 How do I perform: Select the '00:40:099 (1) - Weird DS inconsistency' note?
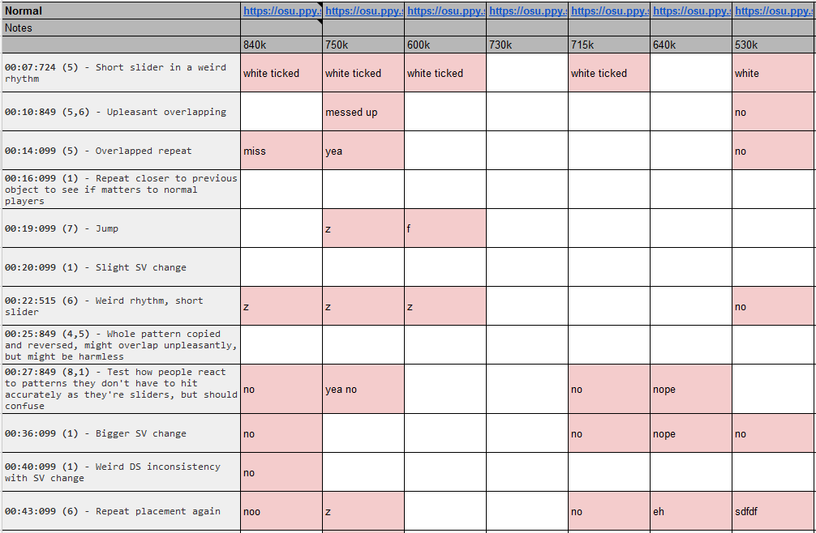click(x=121, y=472)
